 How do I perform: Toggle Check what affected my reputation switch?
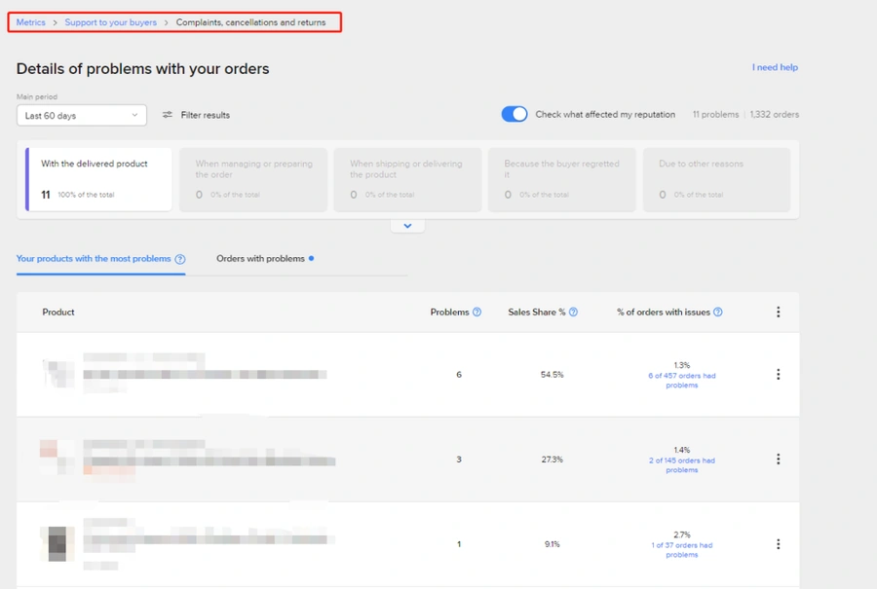514,114
